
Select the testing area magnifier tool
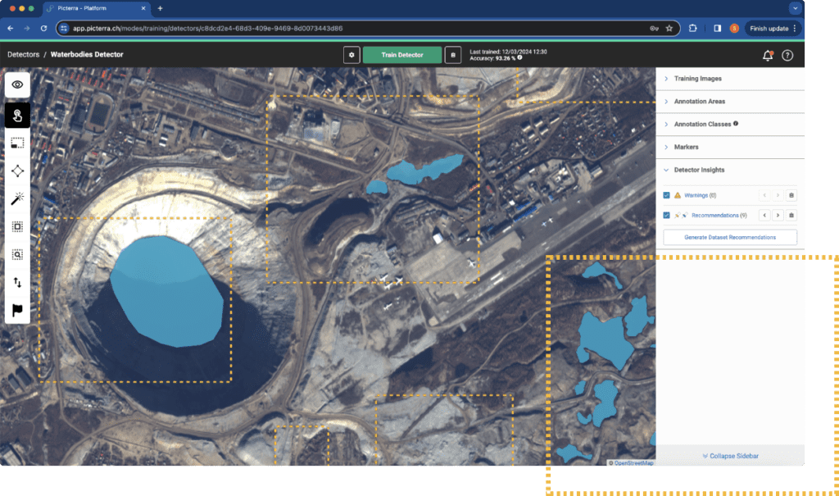tap(17, 254)
